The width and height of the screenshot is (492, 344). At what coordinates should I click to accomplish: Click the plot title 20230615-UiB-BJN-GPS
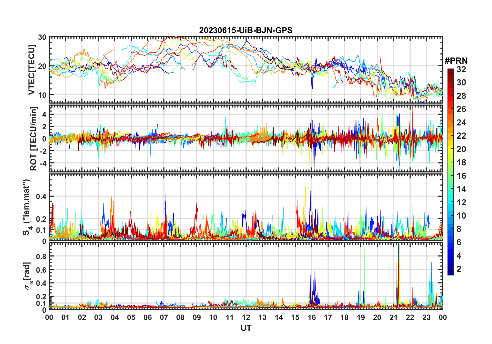[x=246, y=30]
